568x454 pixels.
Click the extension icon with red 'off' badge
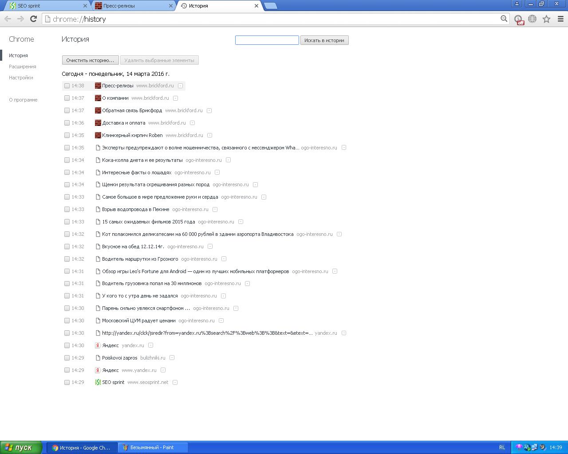(x=518, y=19)
